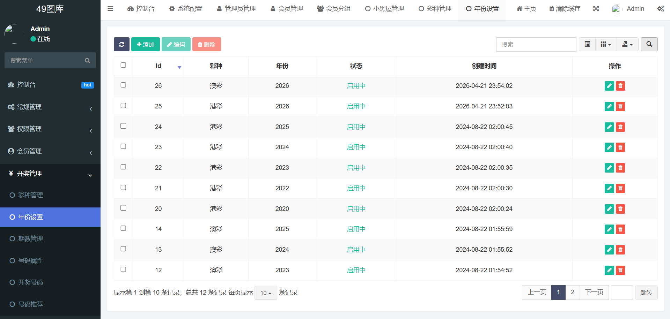
Task: Toggle the sidebar hamburger menu icon
Action: coord(110,9)
